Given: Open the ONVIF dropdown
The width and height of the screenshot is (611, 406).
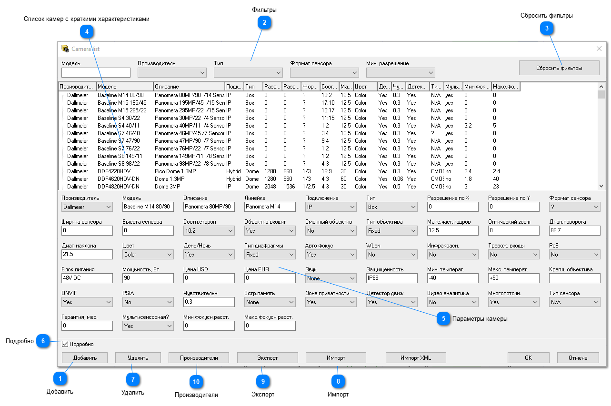Looking at the screenshot, I should coord(87,302).
